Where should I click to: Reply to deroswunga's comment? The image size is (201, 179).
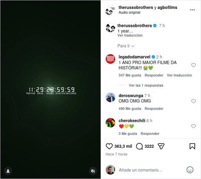(154, 108)
